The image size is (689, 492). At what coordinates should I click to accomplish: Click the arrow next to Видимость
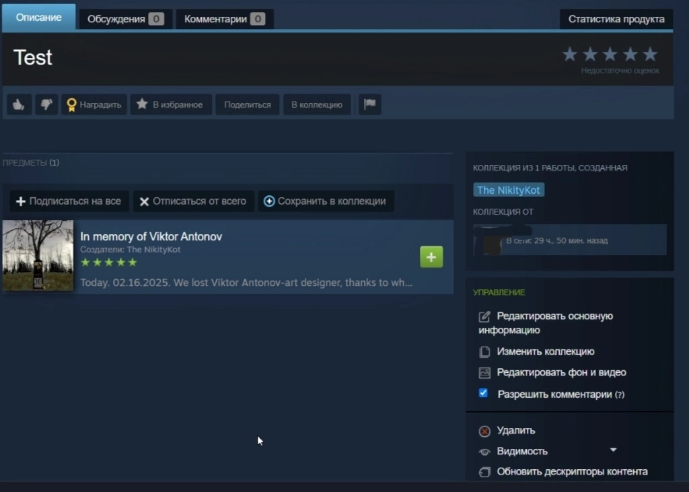coord(614,450)
